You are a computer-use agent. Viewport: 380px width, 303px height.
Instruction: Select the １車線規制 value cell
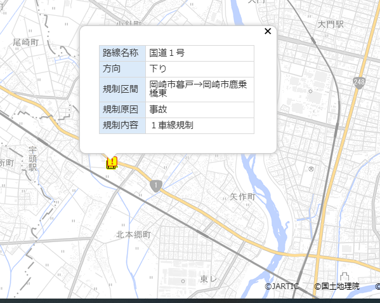200,125
